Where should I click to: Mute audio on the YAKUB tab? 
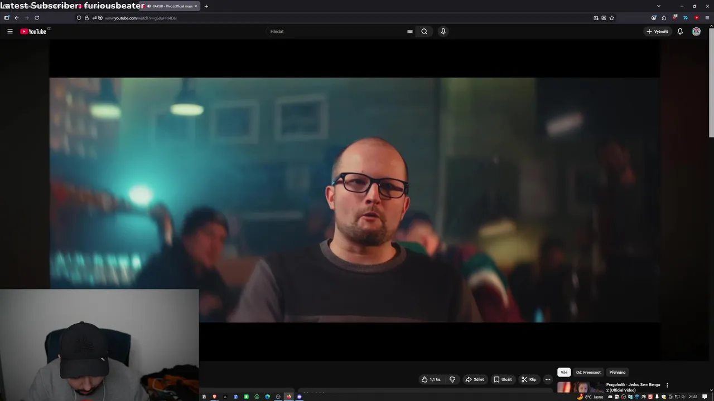point(149,6)
